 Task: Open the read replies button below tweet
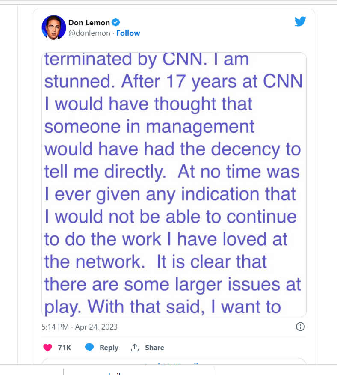point(174,363)
